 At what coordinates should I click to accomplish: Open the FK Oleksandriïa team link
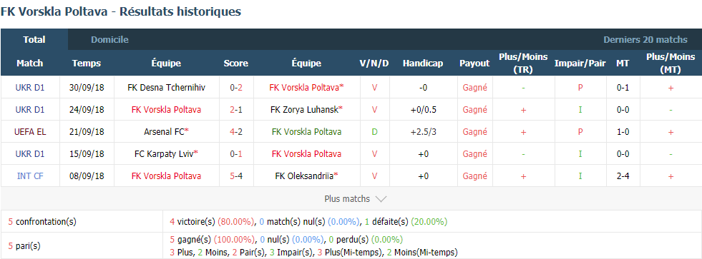tap(307, 176)
